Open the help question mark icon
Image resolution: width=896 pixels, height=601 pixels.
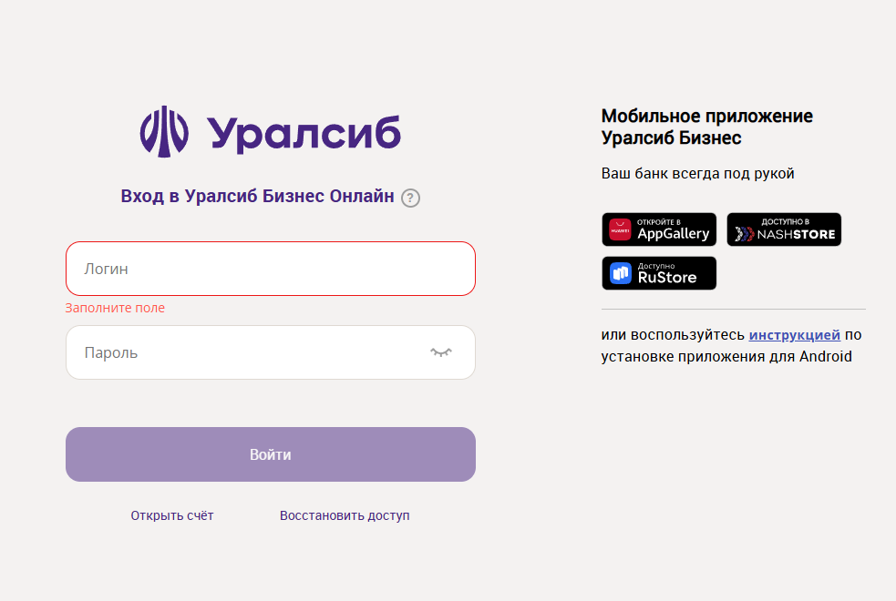(410, 198)
